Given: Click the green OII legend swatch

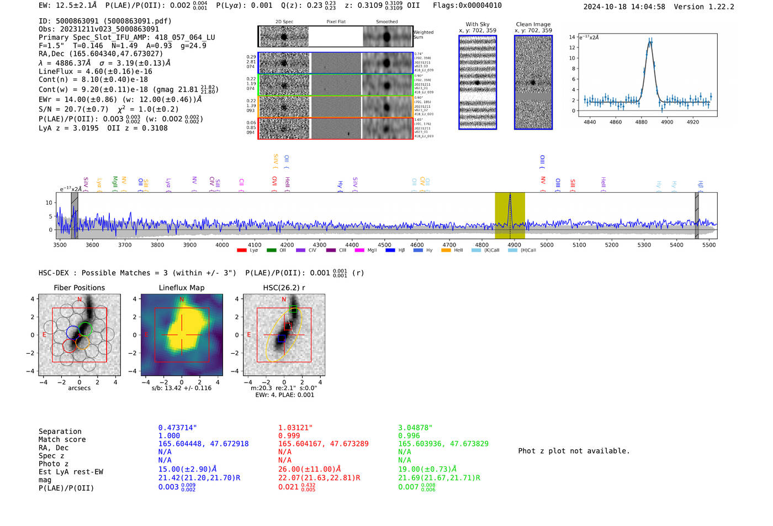Looking at the screenshot, I should [271, 251].
